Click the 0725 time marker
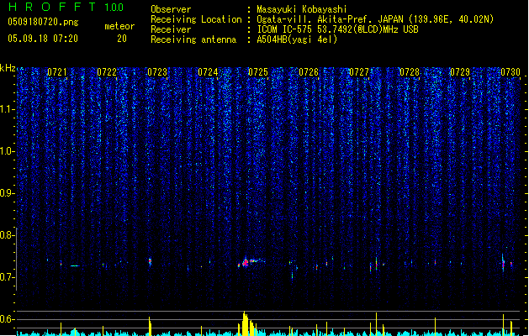The width and height of the screenshot is (529, 336). 258,72
